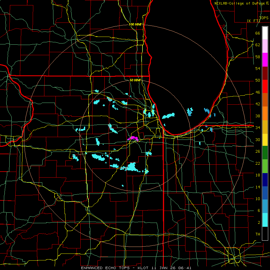Click the 'TOPS' legend title
This screenshot has height=270, width=270.
[264, 18]
